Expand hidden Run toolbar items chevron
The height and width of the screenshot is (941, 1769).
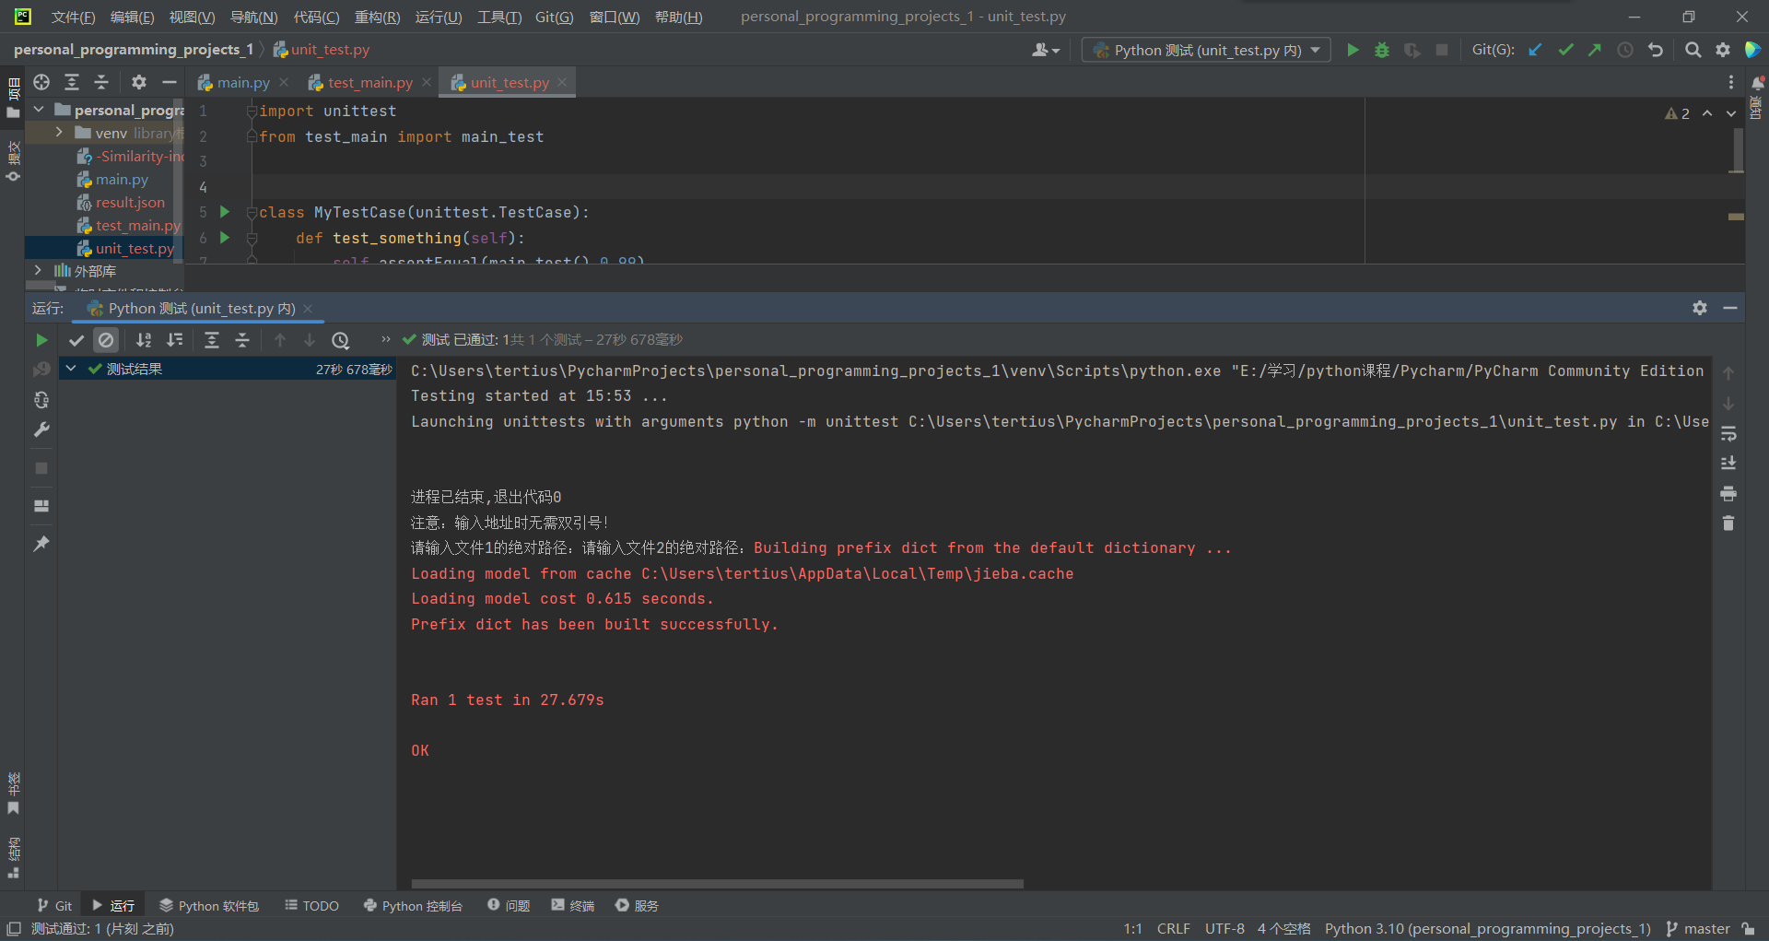click(x=385, y=339)
